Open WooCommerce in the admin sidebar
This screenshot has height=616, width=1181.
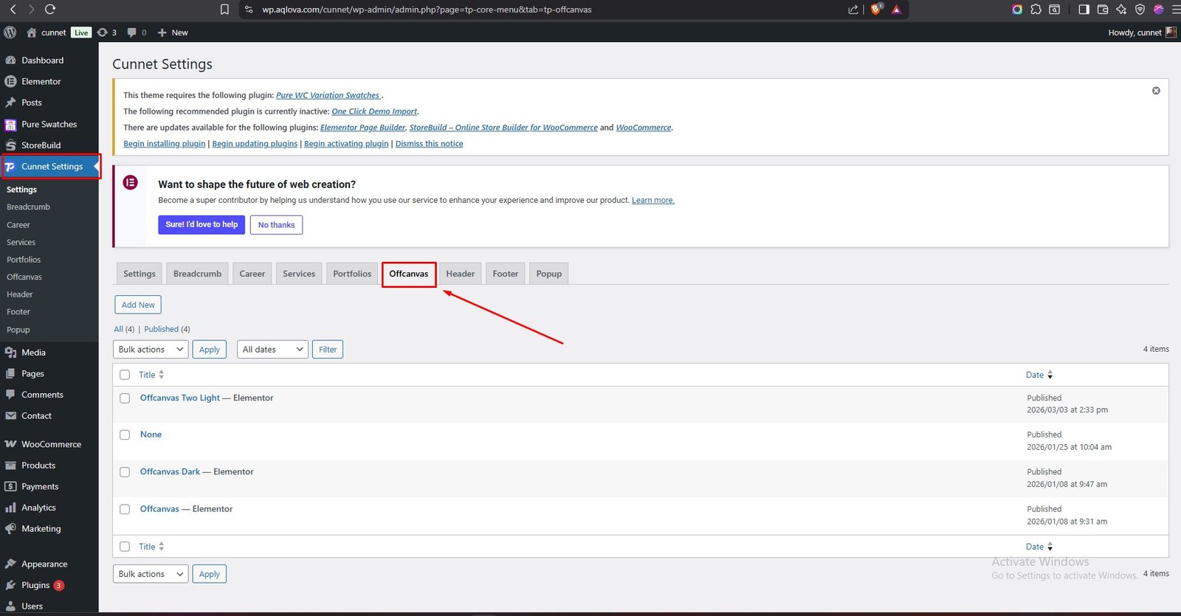tap(51, 444)
